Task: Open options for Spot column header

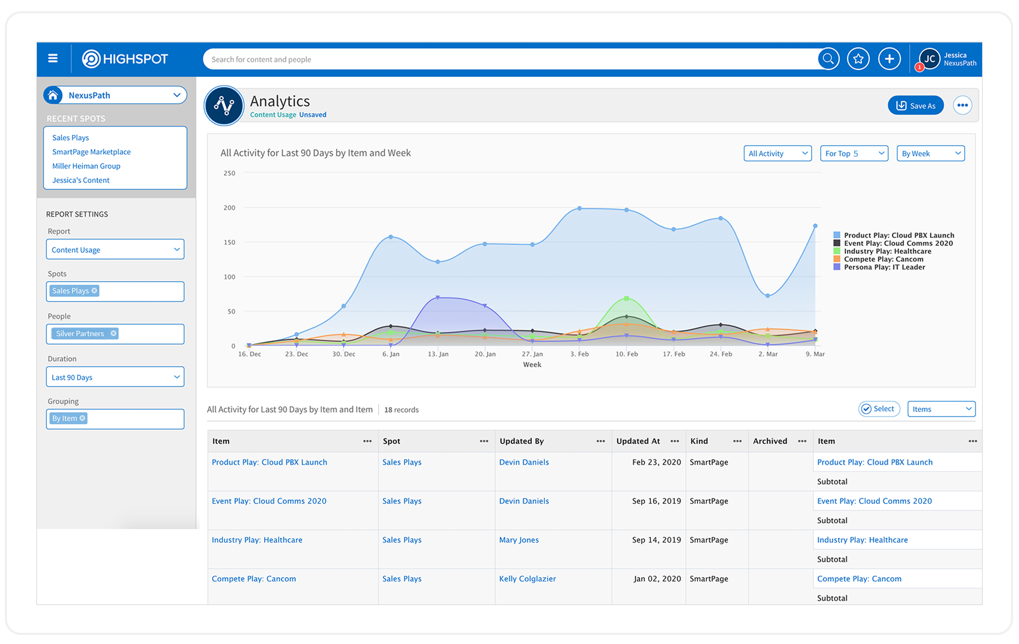Action: [484, 441]
